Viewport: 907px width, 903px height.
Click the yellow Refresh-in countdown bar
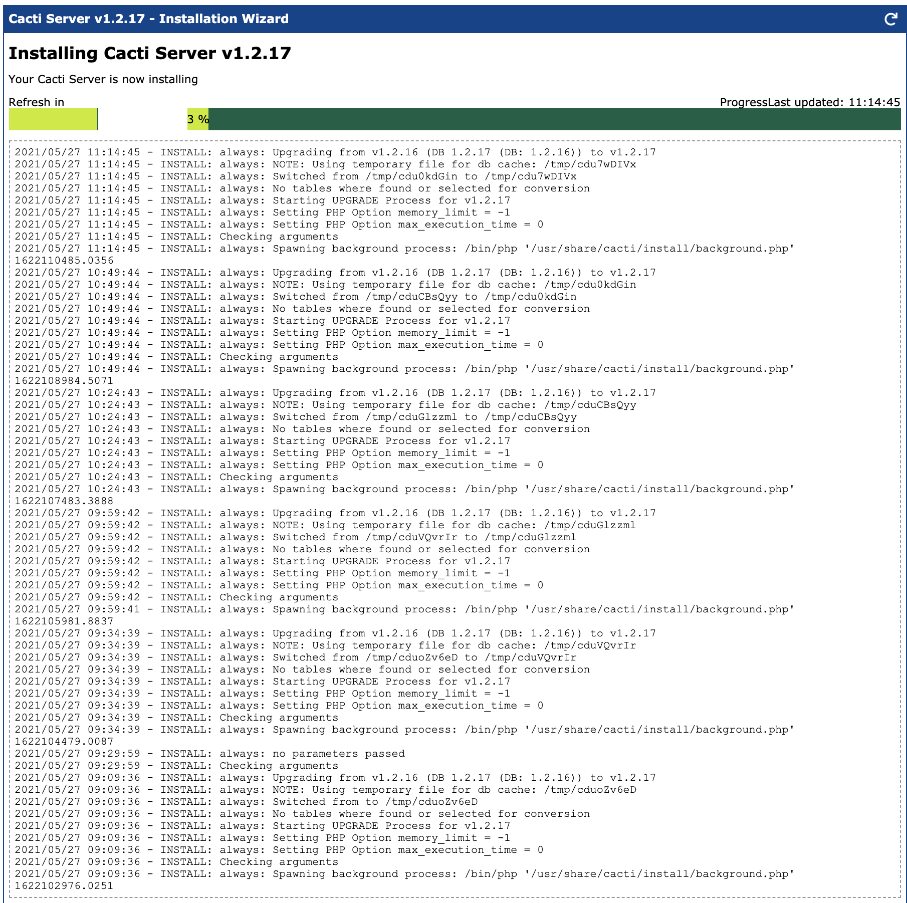[x=53, y=119]
